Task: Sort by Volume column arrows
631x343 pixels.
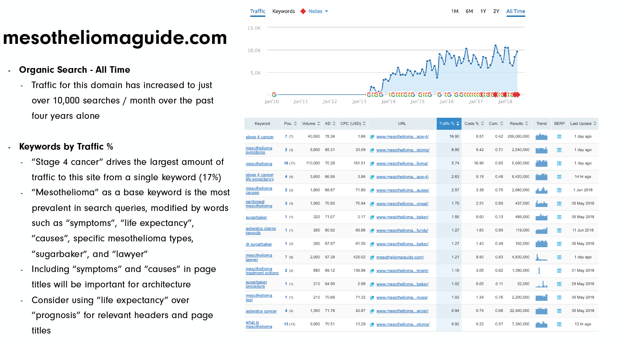Action: (319, 124)
